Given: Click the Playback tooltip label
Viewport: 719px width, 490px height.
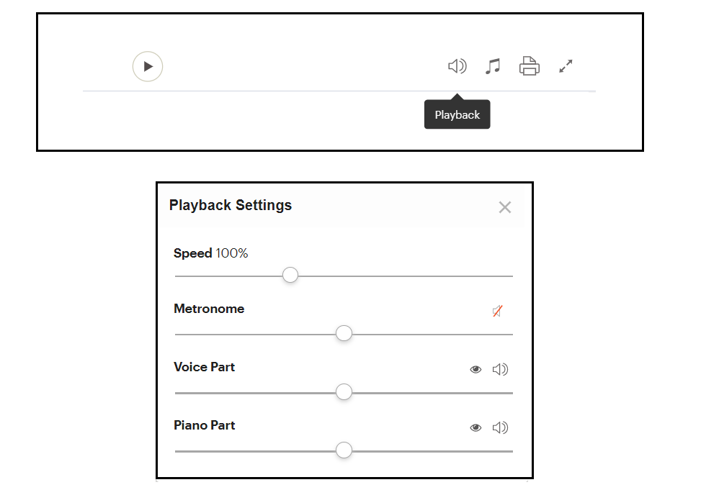Looking at the screenshot, I should pyautogui.click(x=457, y=114).
